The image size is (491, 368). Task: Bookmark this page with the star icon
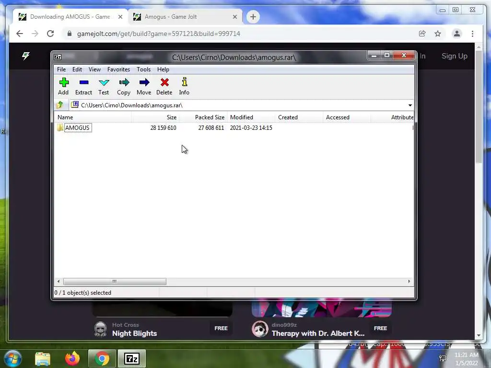(x=437, y=34)
